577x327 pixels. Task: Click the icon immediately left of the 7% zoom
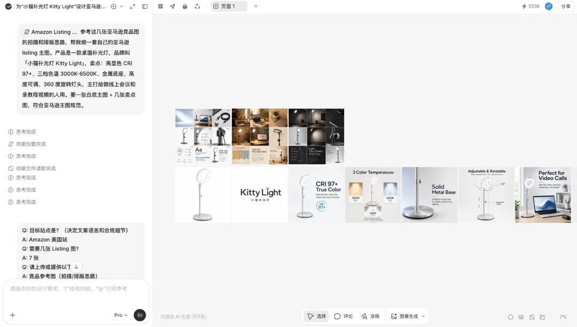point(542,317)
